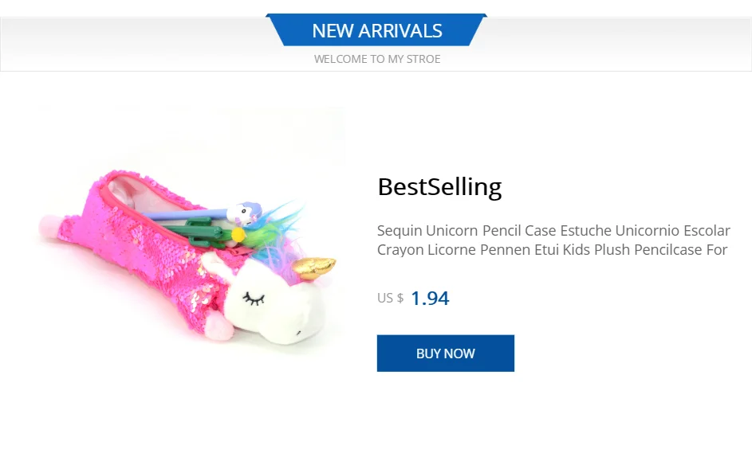This screenshot has width=752, height=457.
Task: Click the pink pom-pom tail on the case
Action: coord(49,226)
